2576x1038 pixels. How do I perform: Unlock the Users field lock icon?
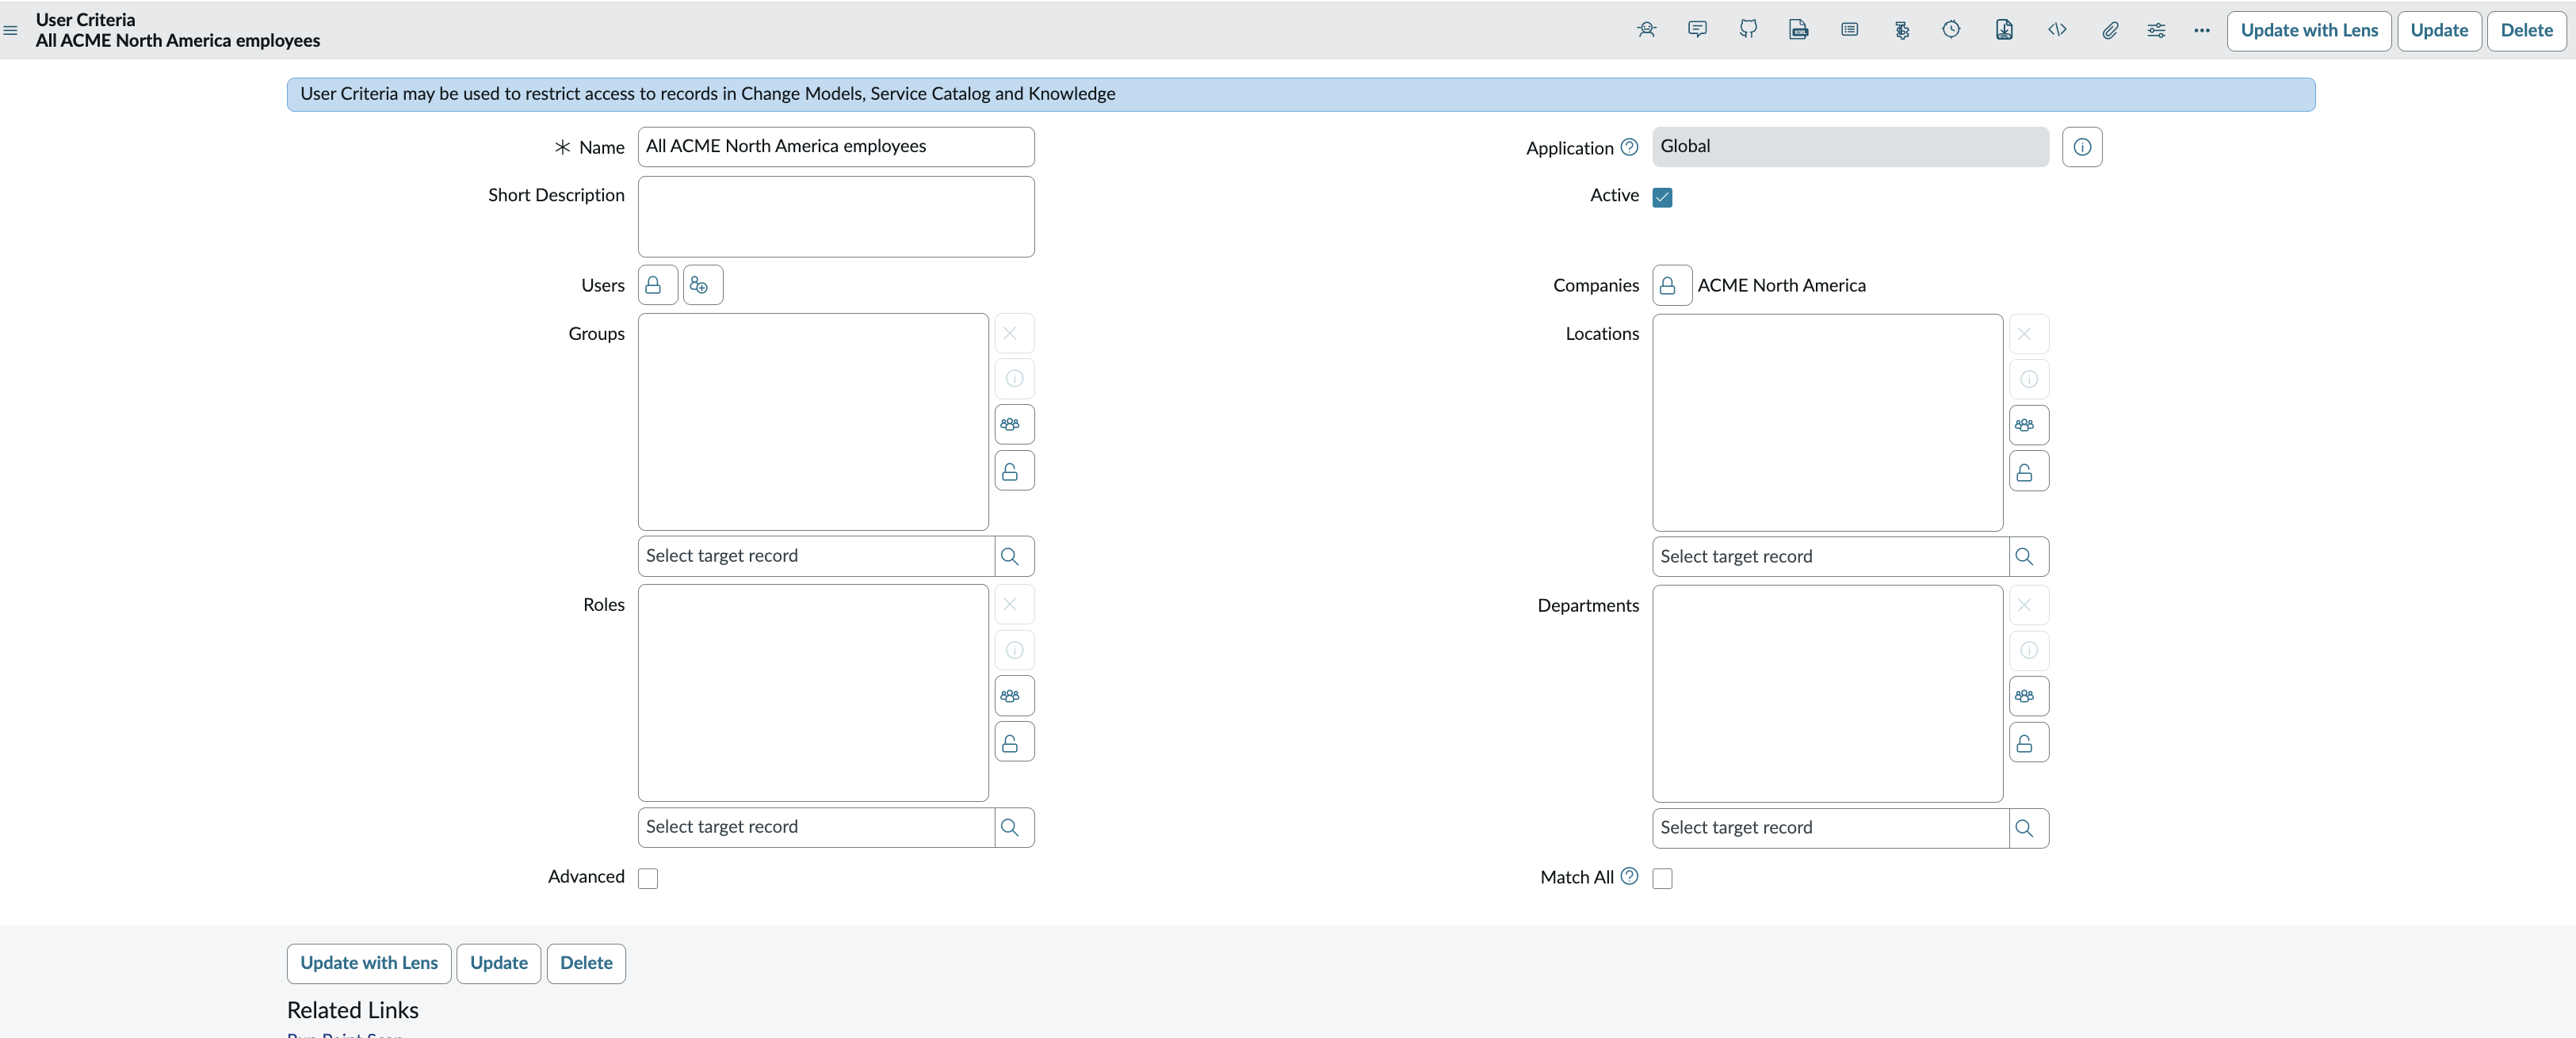pyautogui.click(x=657, y=285)
